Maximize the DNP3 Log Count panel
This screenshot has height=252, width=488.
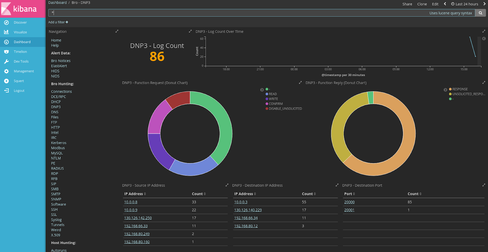coord(190,31)
